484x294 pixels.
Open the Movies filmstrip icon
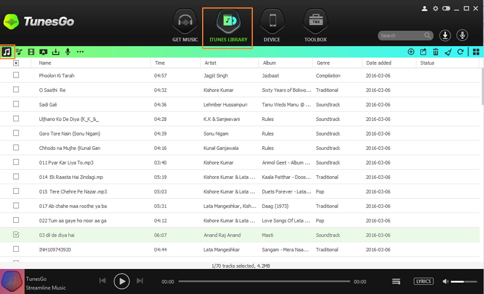(x=31, y=52)
